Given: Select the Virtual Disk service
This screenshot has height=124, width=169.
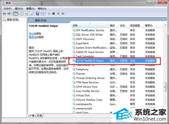Looking at the screenshot, I should click(x=114, y=96).
